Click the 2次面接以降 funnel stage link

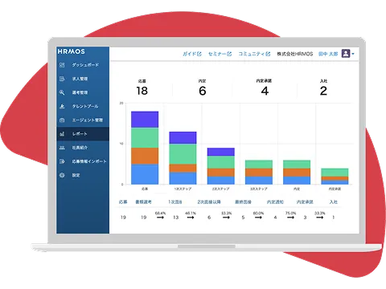click(209, 201)
